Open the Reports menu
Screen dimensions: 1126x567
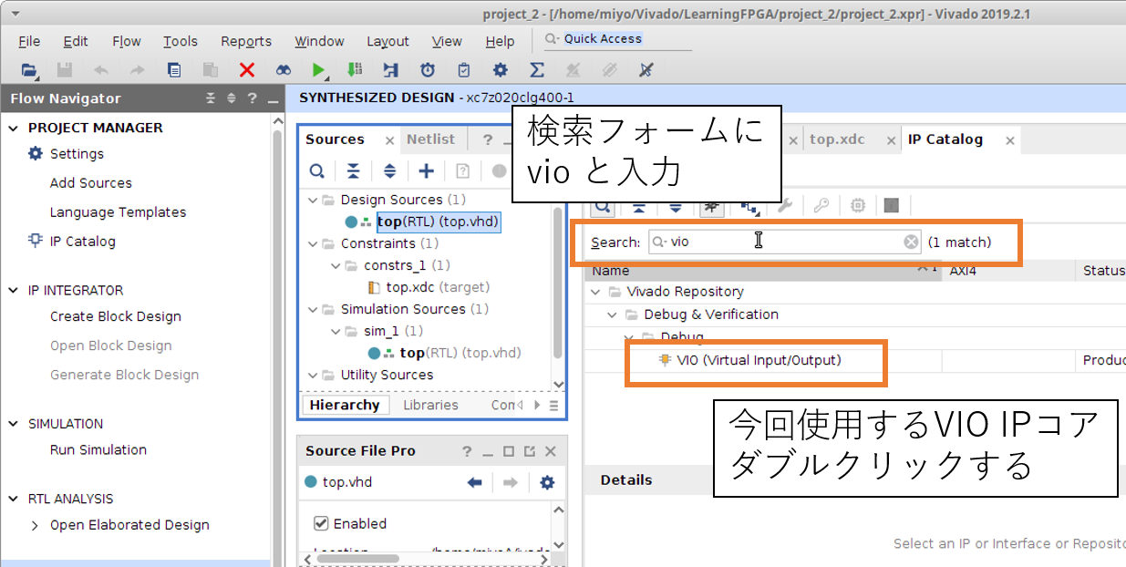point(245,41)
